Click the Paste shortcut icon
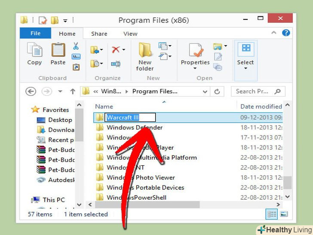313x235 pixels. pos(76,67)
